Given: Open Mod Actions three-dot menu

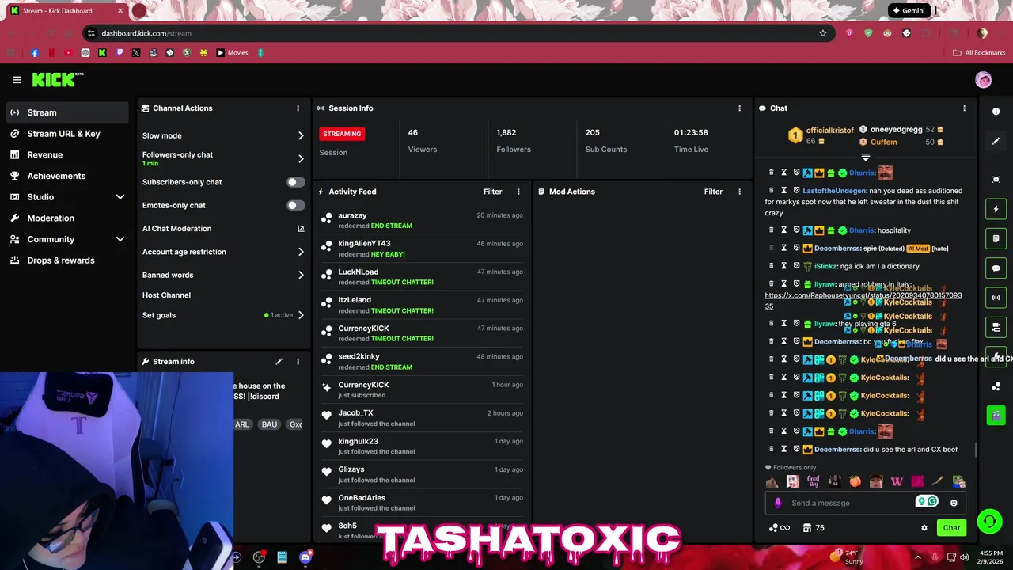Looking at the screenshot, I should 740,192.
